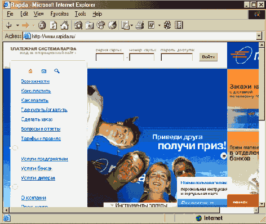Stop page loading with the Stop icon

point(42,25)
